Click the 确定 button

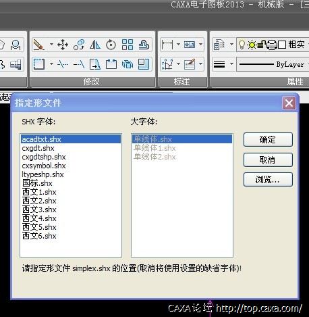point(268,140)
